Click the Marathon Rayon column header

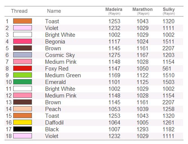[143, 11]
